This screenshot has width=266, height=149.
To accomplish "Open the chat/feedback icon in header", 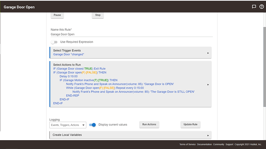I will 254,7.
